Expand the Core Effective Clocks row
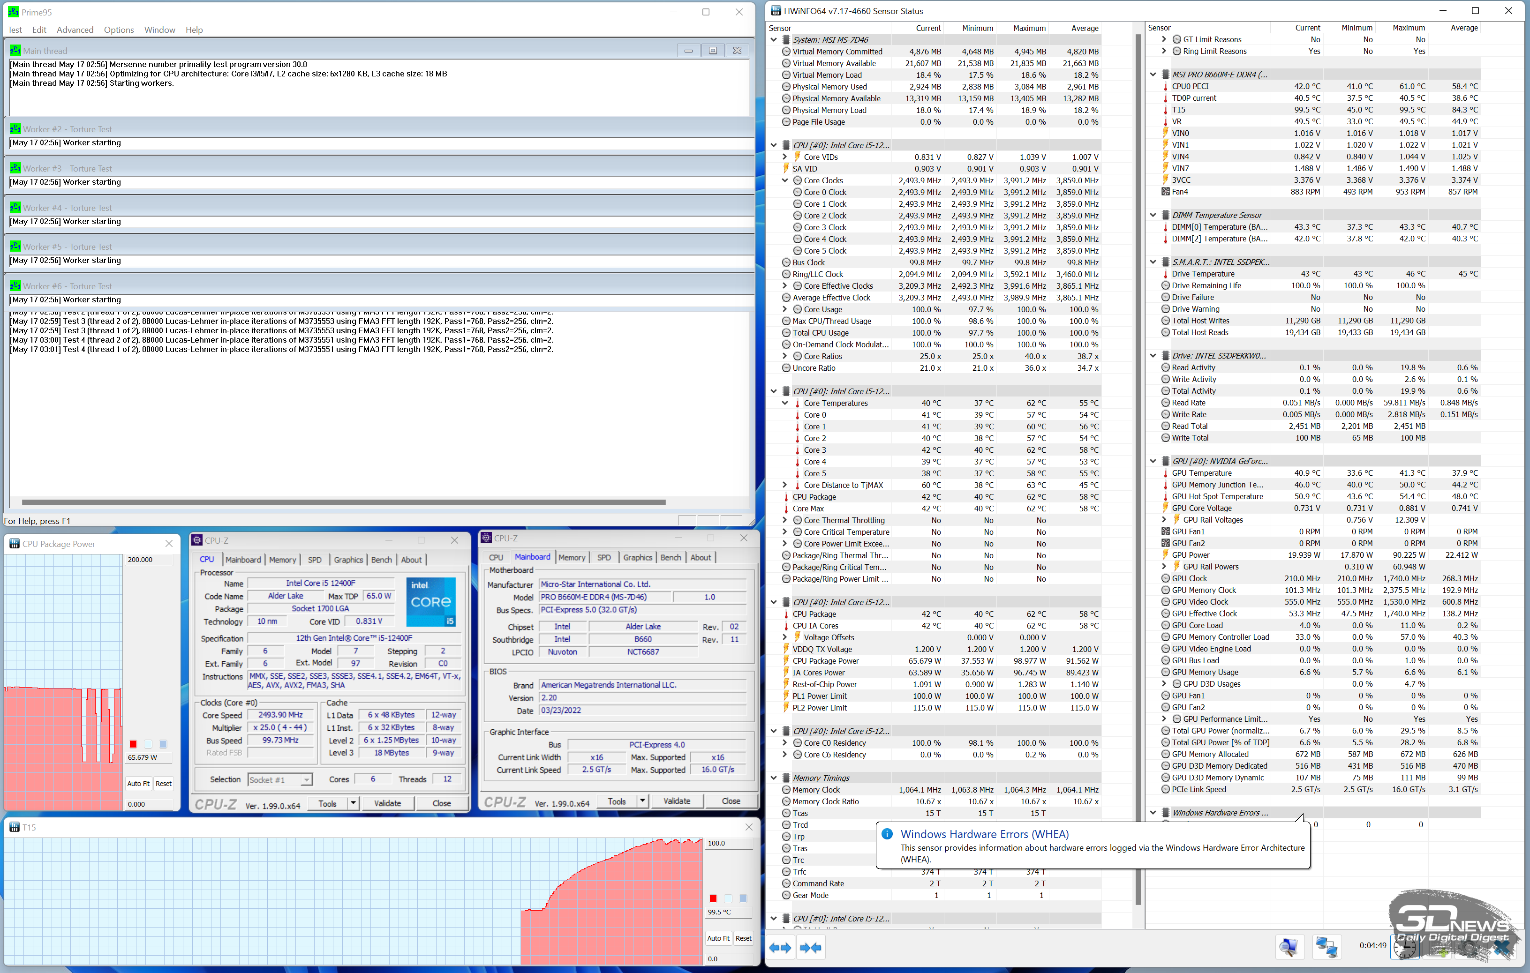Screen dimensions: 1530x973 coord(785,286)
